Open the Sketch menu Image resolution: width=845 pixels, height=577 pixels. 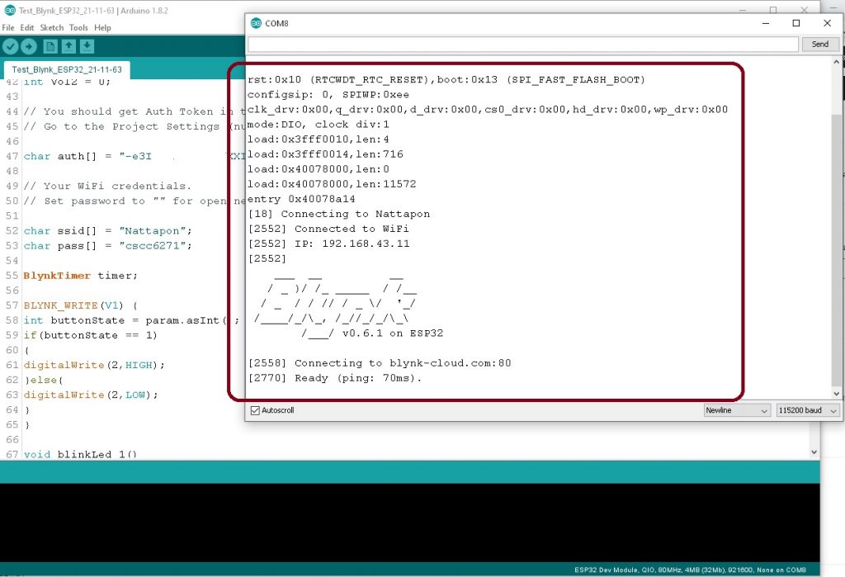pos(52,27)
